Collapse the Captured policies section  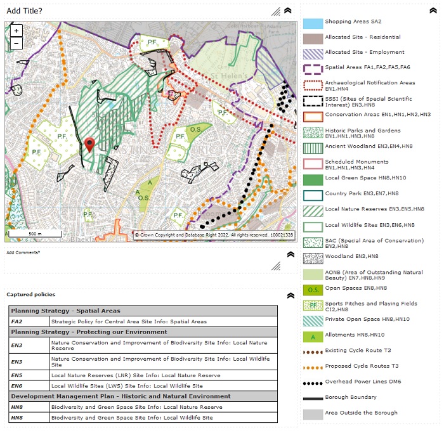click(291, 295)
